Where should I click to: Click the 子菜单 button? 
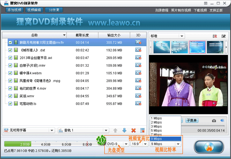pyautogui.click(x=192, y=121)
